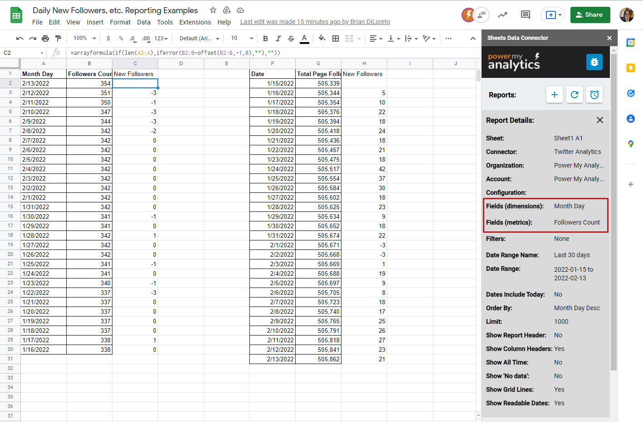Open the report schedule alarm clock button

pos(594,95)
